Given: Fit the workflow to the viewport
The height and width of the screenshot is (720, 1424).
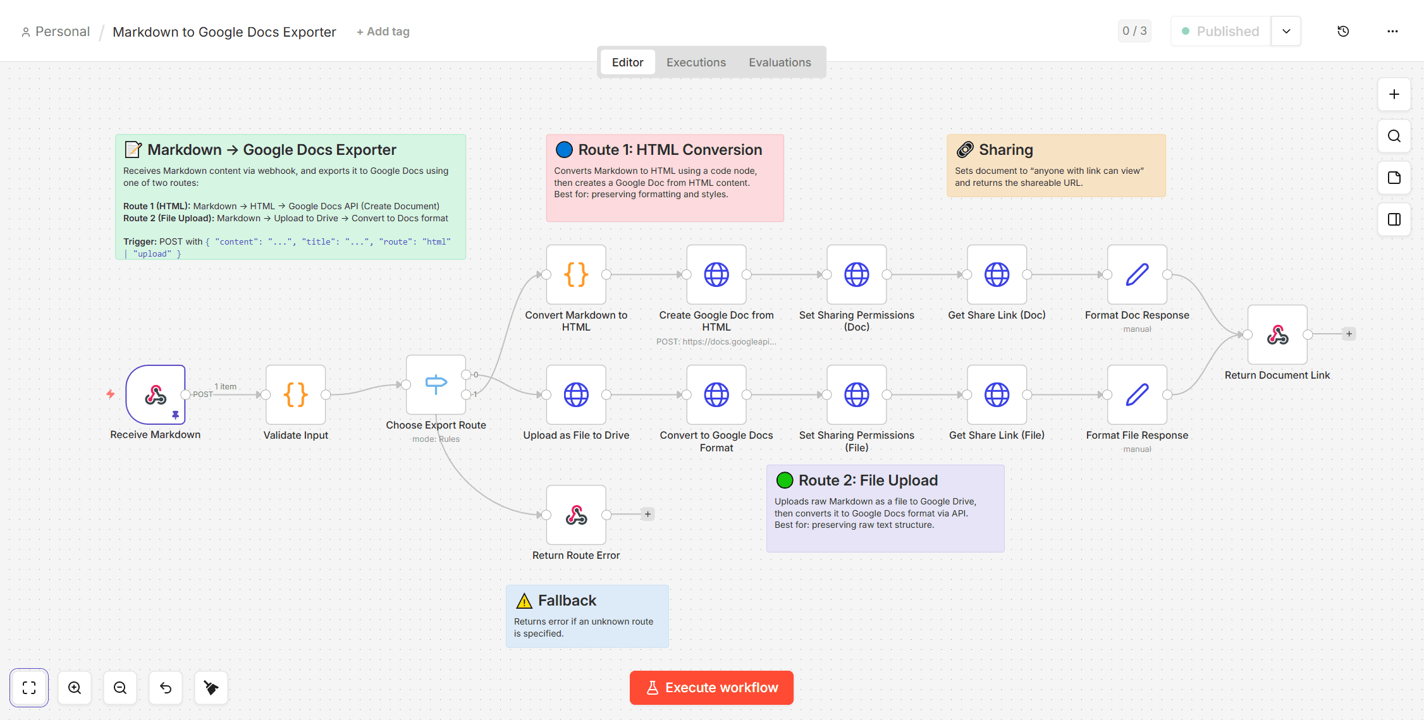Looking at the screenshot, I should 29,688.
